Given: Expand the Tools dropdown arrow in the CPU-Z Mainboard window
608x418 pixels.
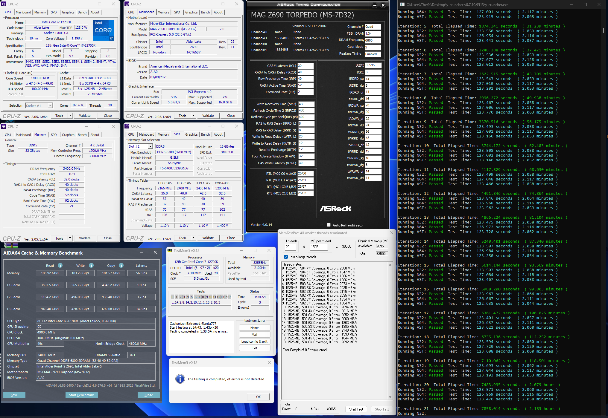Looking at the screenshot, I should pos(193,116).
